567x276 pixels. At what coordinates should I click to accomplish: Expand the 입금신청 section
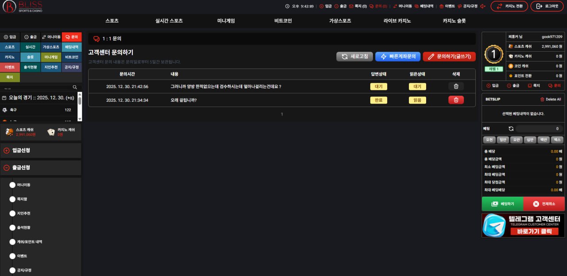coord(41,150)
